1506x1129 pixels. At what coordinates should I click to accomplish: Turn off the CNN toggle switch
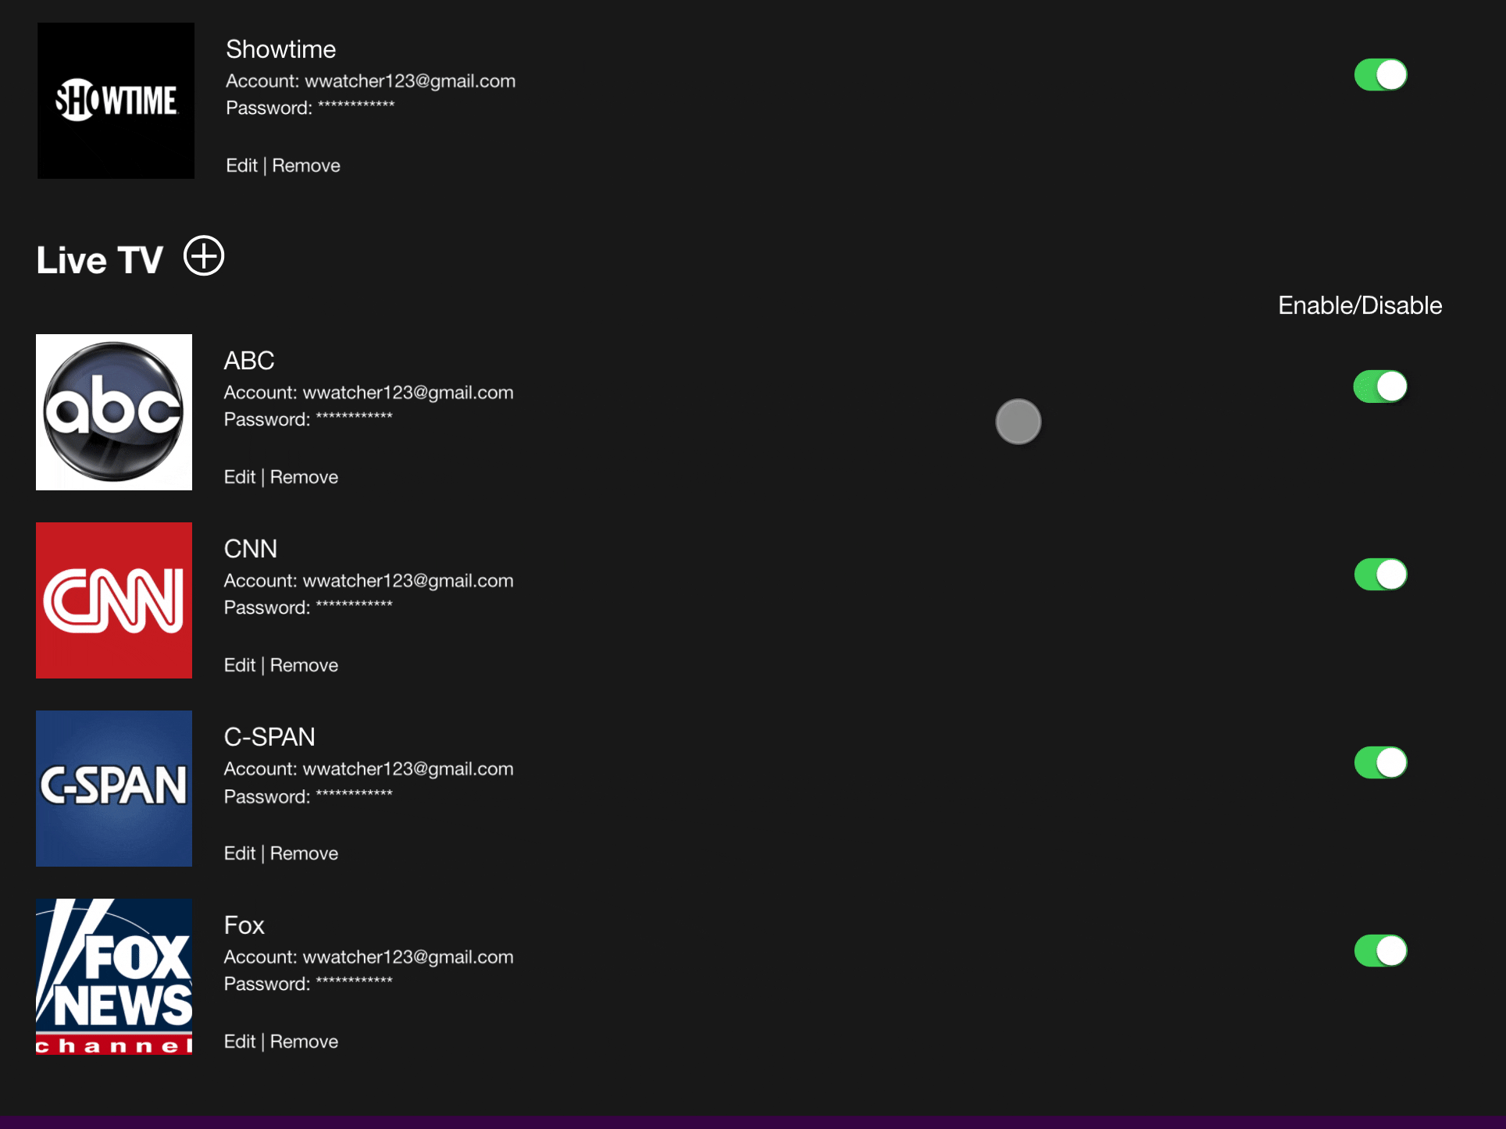[1380, 575]
